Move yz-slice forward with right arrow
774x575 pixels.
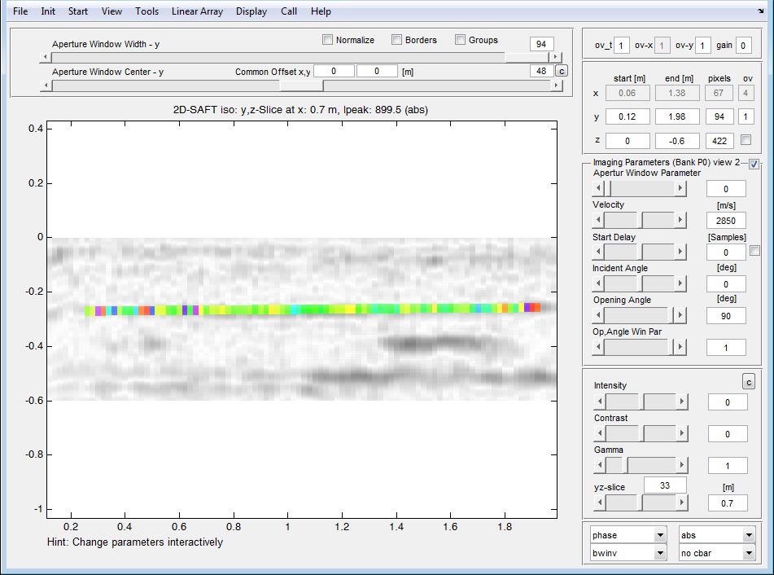coord(682,503)
